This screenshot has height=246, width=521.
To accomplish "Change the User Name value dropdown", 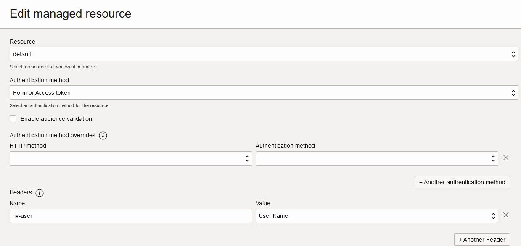I will [x=377, y=216].
